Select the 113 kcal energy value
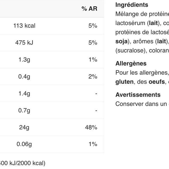The height and width of the screenshot is (169, 169). [24, 26]
